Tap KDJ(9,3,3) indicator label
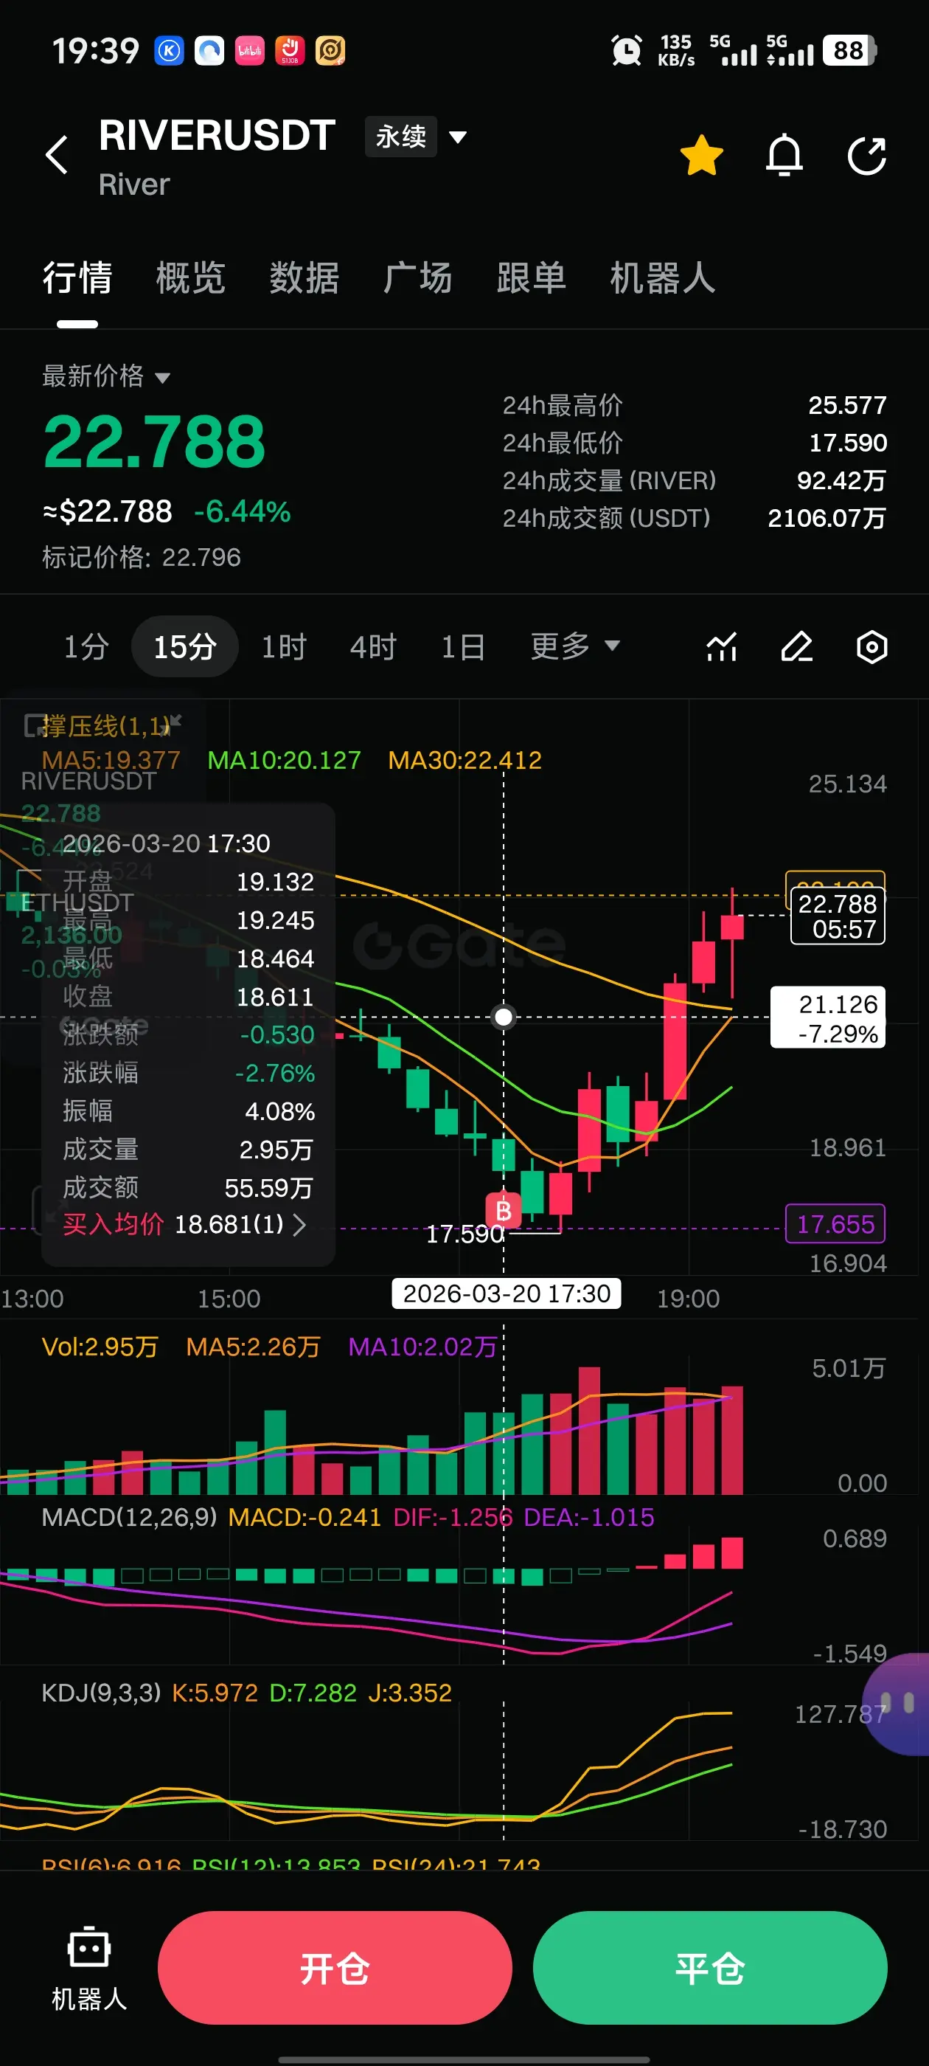 101,1693
